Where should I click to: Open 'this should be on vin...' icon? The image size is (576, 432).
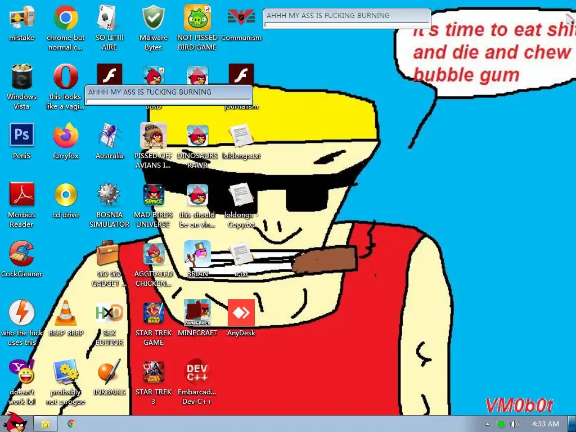[197, 194]
